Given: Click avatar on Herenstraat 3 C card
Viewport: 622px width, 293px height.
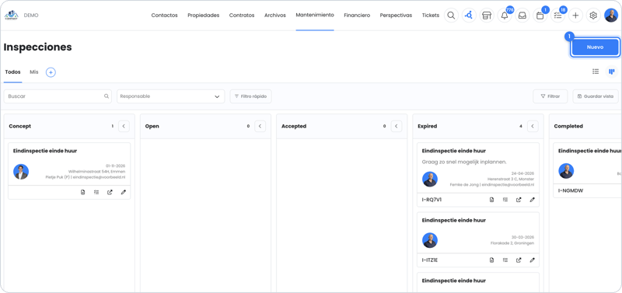Looking at the screenshot, I should [x=430, y=180].
